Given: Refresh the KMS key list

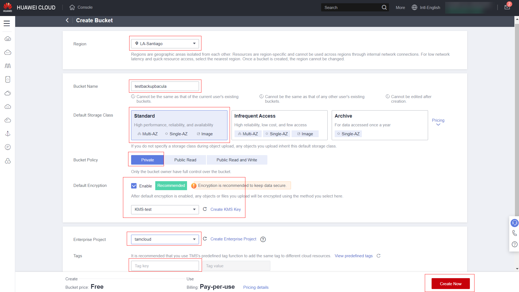Looking at the screenshot, I should [x=205, y=209].
